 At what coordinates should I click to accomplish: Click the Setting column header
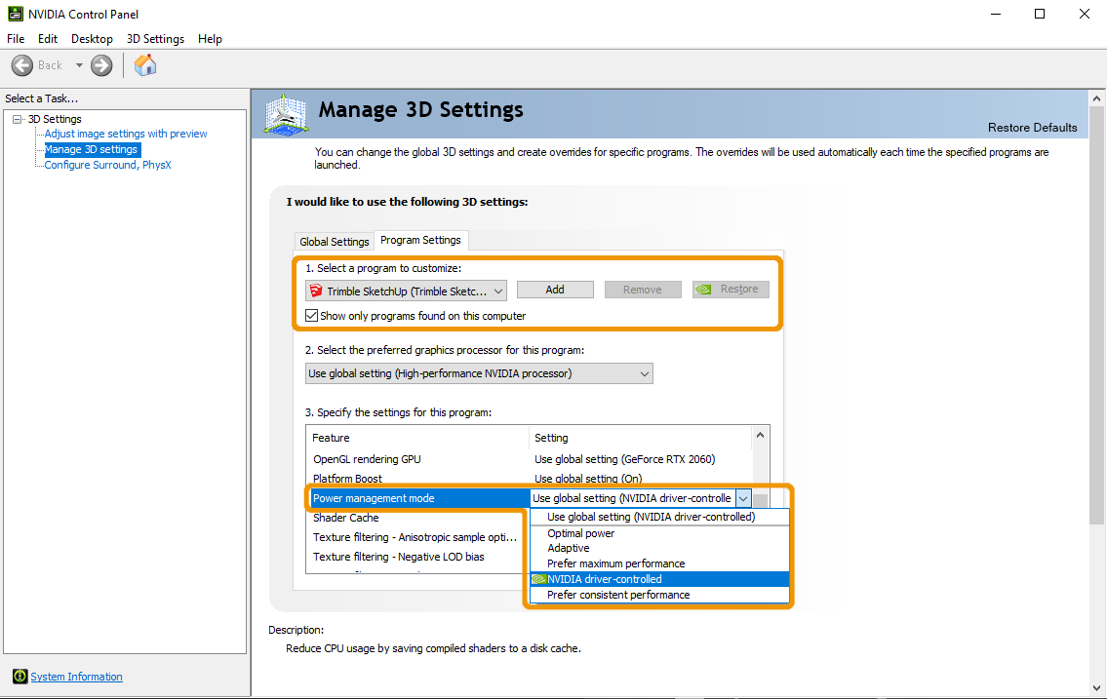point(641,438)
